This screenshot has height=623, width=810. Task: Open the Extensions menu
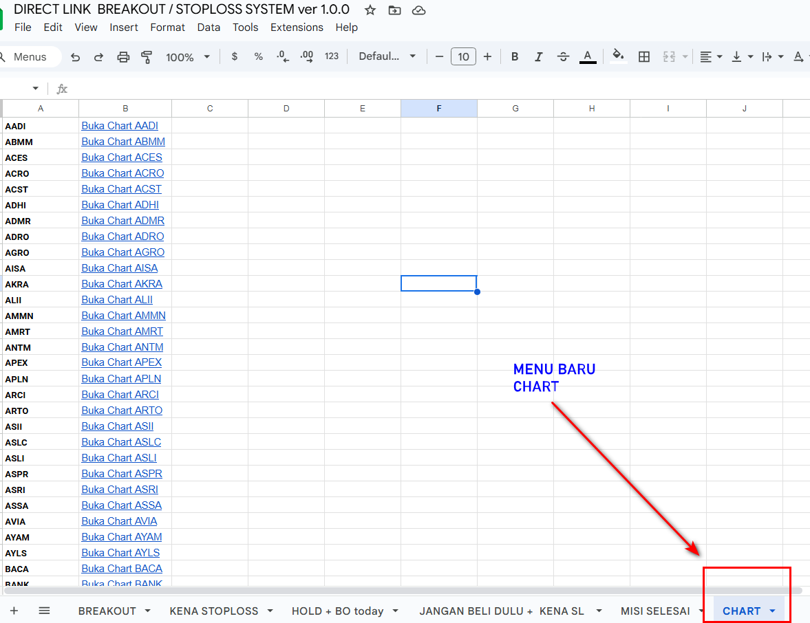point(297,28)
